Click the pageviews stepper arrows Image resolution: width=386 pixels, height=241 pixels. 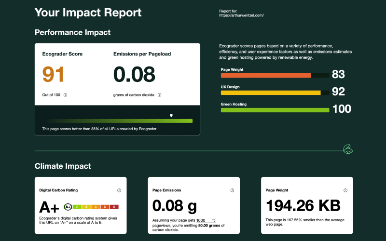[x=214, y=220]
